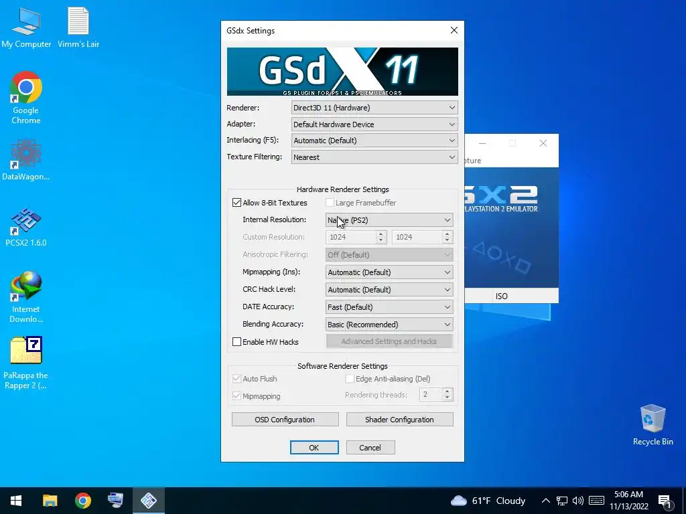Viewport: 686px width, 514px height.
Task: Show hidden system tray icons
Action: [x=545, y=501]
